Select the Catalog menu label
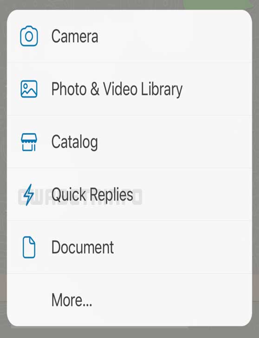 [x=75, y=142]
